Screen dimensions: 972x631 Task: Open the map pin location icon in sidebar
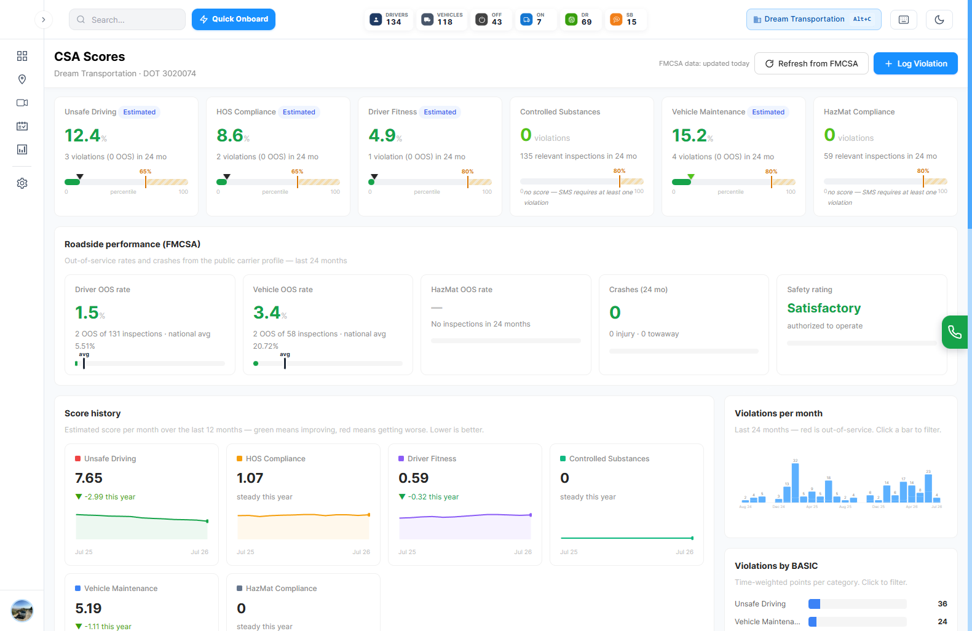click(x=22, y=79)
